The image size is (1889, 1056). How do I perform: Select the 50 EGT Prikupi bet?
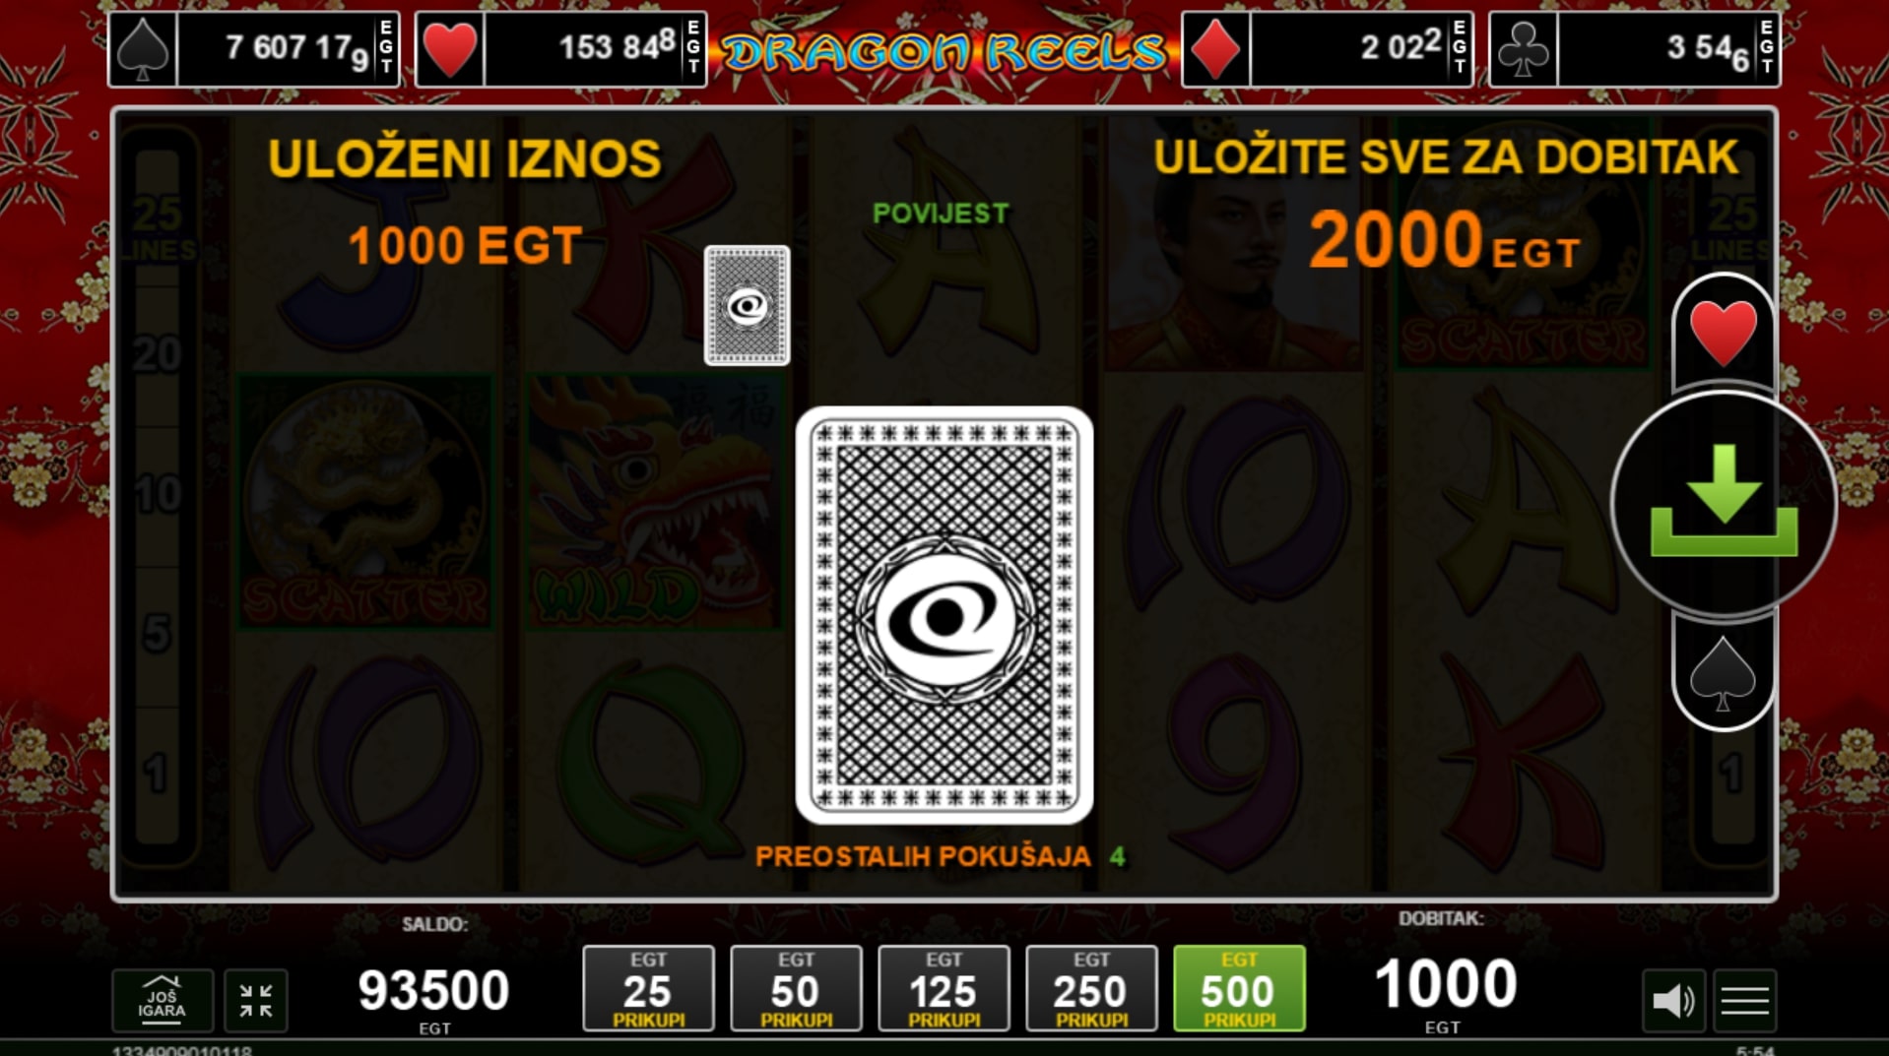click(x=796, y=988)
